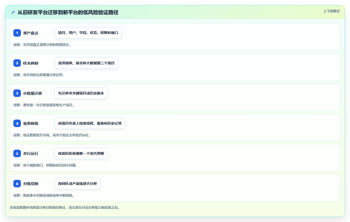Click the note 先识别真正需要迁移的管理语义
350x222 pixels.
click(43, 45)
